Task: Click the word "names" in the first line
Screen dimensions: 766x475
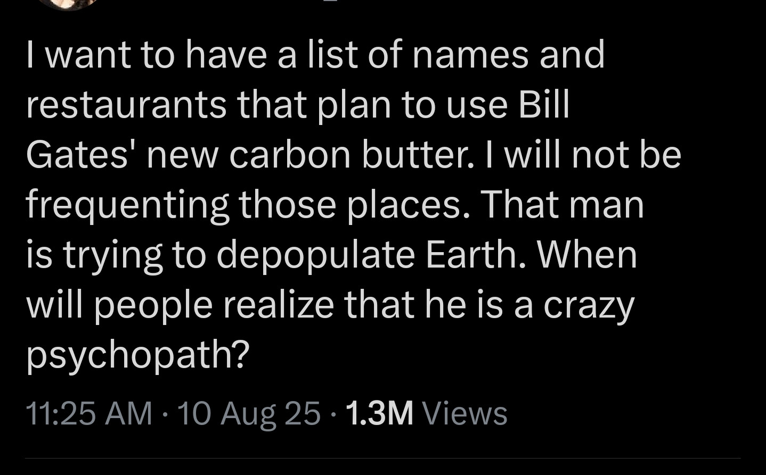Action: (x=470, y=54)
